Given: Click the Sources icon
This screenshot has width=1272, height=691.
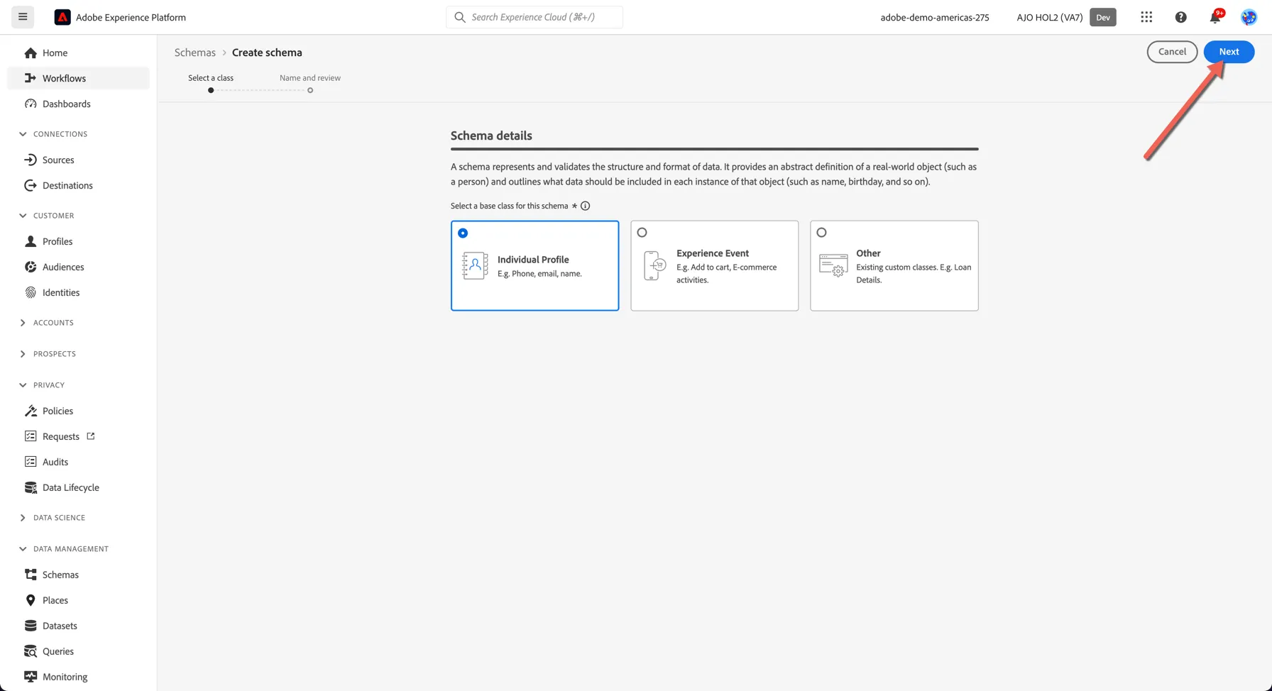Looking at the screenshot, I should [x=31, y=160].
